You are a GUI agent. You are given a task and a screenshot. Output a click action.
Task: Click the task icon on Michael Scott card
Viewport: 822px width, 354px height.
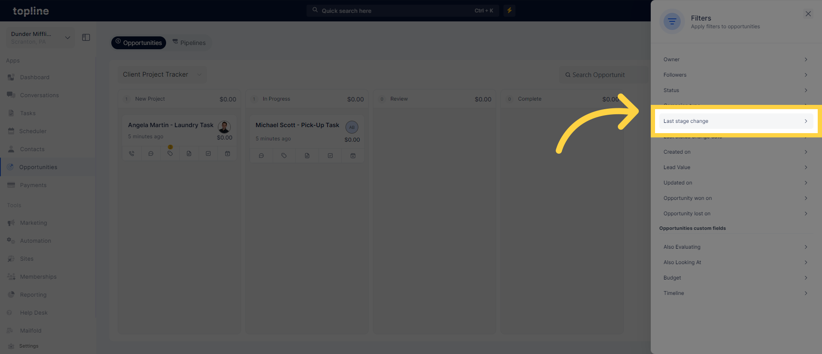point(330,156)
